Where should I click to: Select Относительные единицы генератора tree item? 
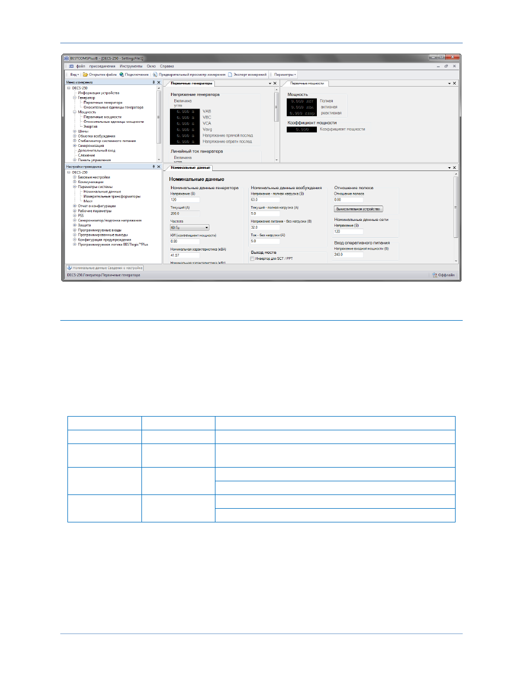coord(113,107)
